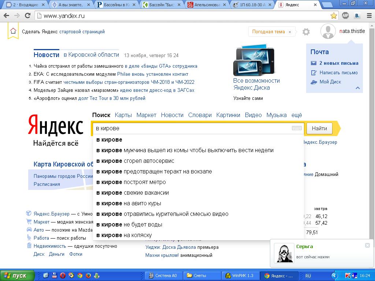Click the Написать письмо link
Image resolution: width=375 pixels, height=281 pixels.
[x=339, y=73]
